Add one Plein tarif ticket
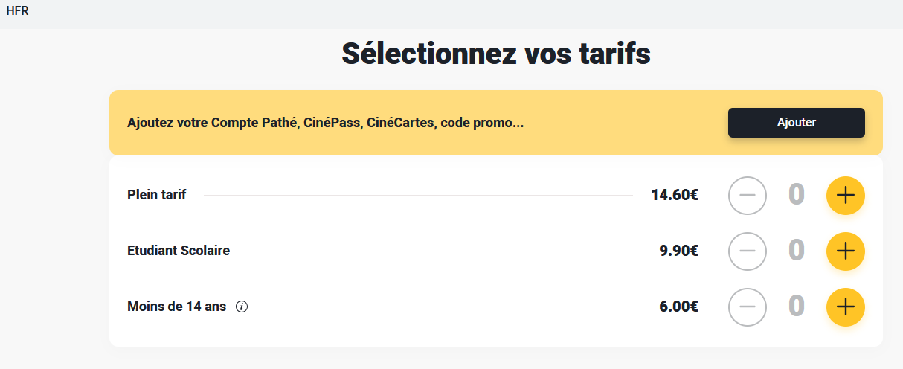Viewport: 903px width, 369px height. point(845,196)
